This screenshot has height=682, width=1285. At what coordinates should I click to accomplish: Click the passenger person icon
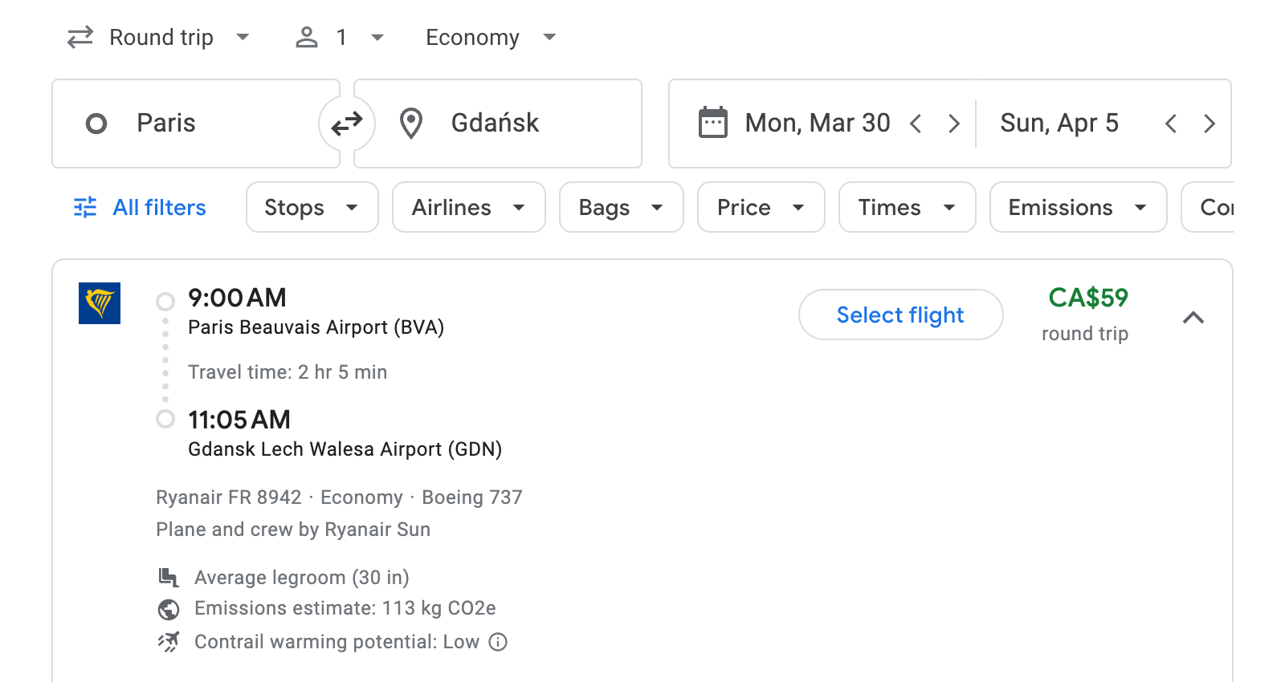[306, 37]
